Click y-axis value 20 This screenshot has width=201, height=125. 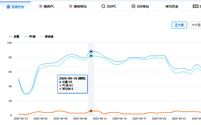click(x=10, y=101)
